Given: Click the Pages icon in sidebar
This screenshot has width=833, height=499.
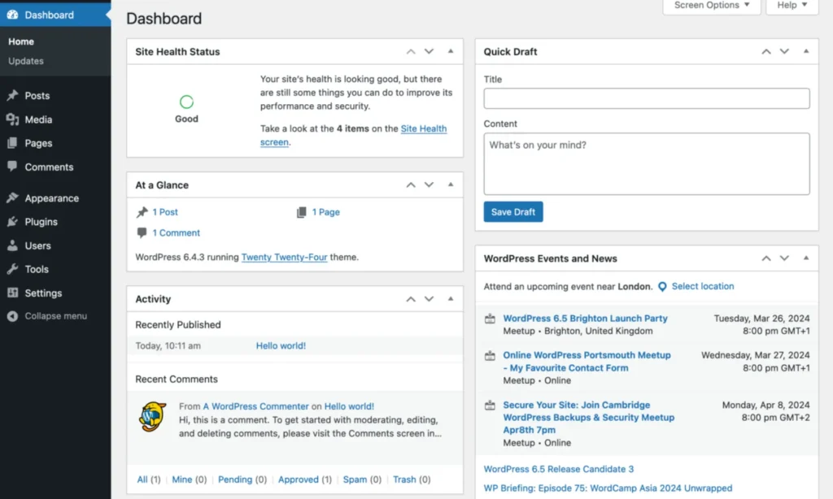Looking at the screenshot, I should click(12, 143).
